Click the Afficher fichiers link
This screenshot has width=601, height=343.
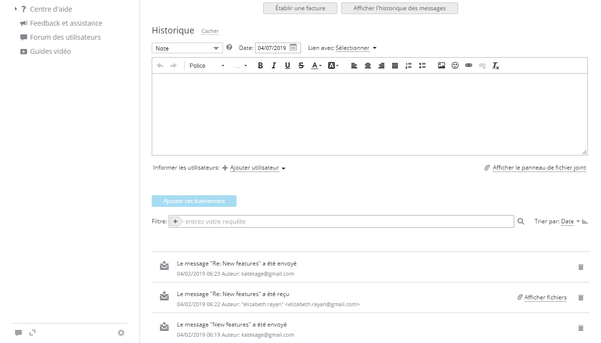pyautogui.click(x=545, y=297)
